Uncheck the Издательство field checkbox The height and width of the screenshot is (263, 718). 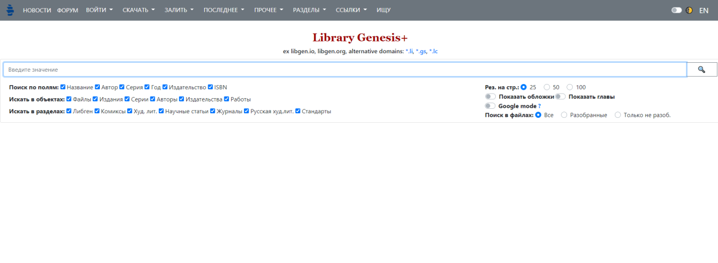[165, 87]
